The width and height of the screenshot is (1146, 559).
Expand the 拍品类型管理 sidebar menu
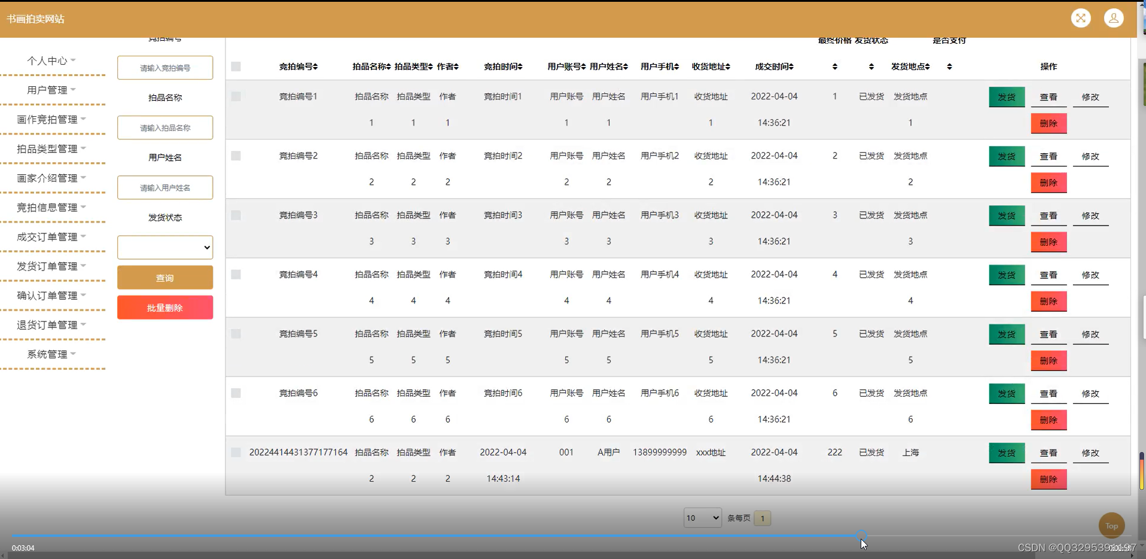point(51,148)
